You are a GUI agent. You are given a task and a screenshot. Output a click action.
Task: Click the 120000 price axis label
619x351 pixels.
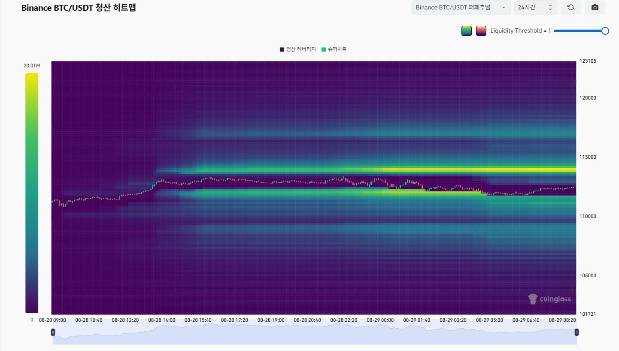pyautogui.click(x=588, y=98)
